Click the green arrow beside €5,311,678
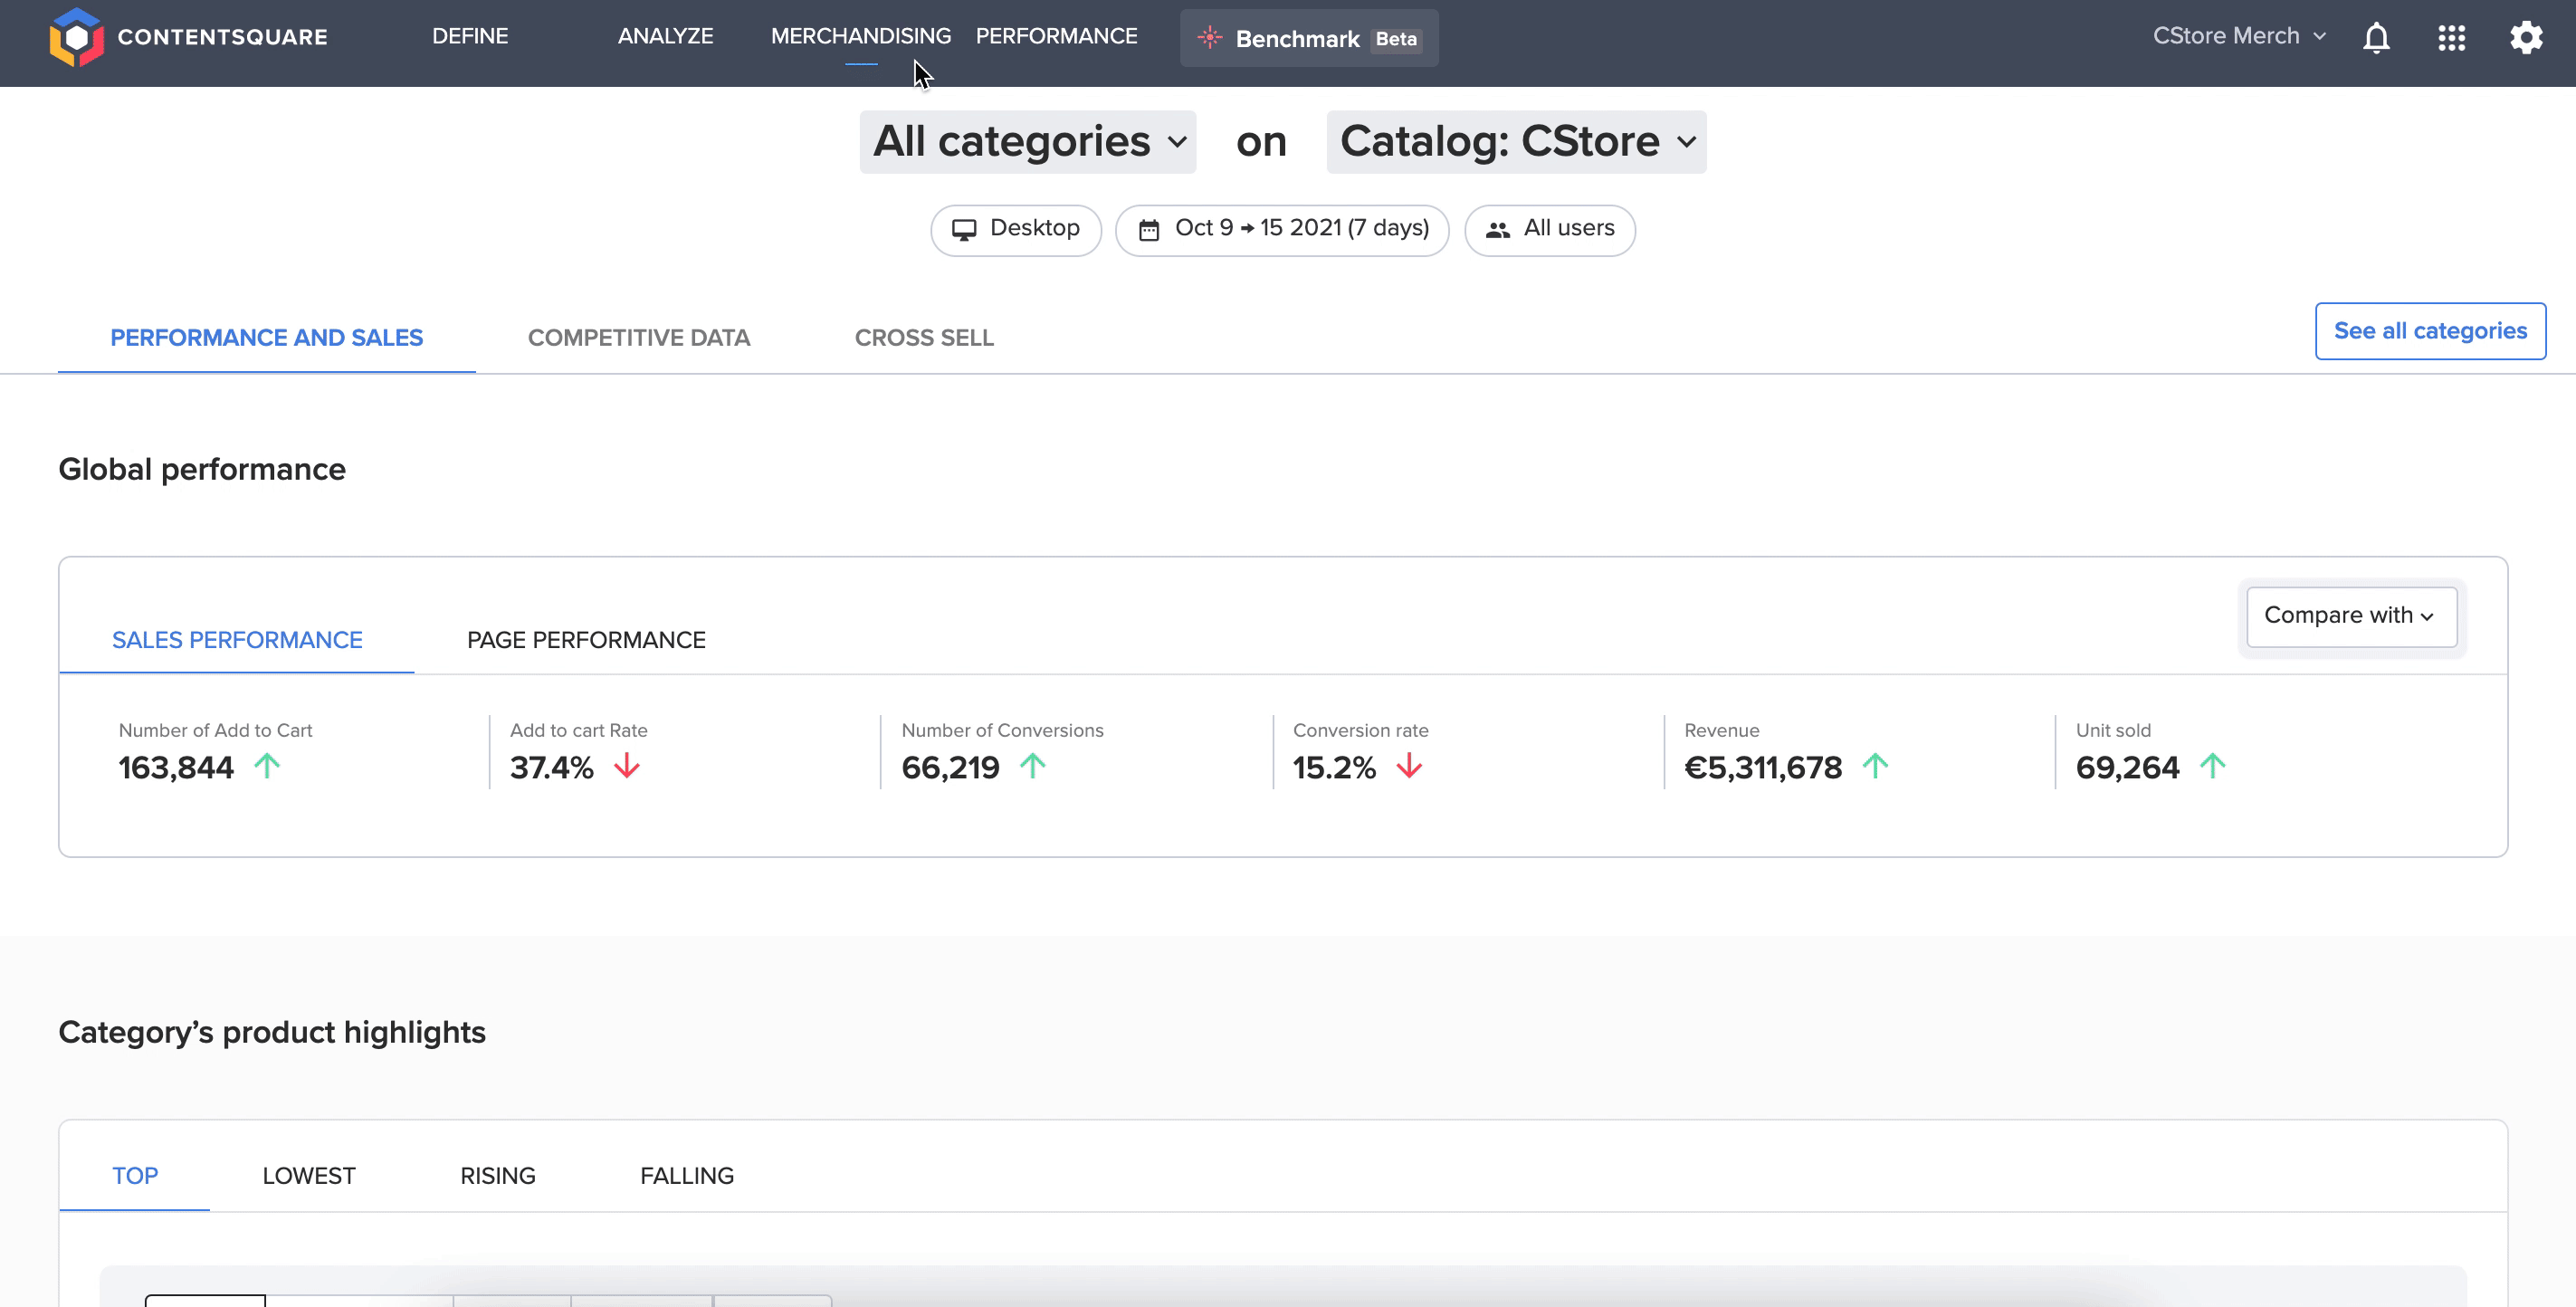Screen dimensions: 2576x1307 (x=1876, y=766)
